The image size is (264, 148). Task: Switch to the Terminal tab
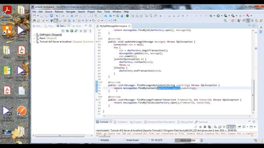pos(201,122)
